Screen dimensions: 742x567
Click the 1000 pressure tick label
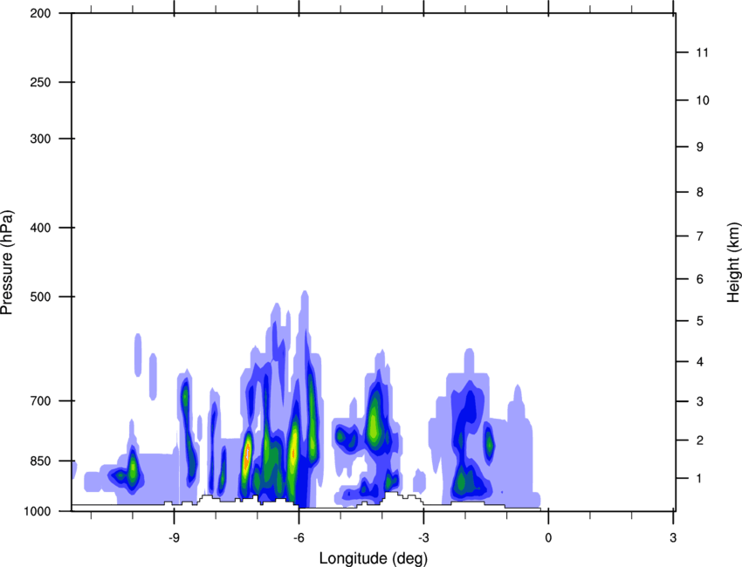[x=38, y=511]
